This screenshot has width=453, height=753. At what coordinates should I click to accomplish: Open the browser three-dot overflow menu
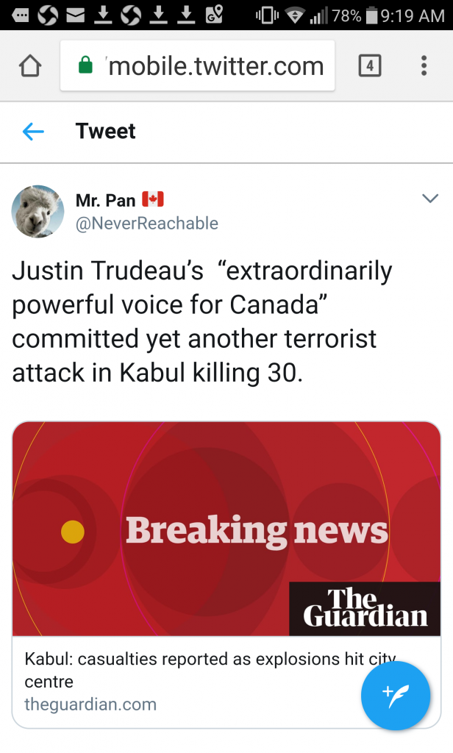(x=424, y=66)
